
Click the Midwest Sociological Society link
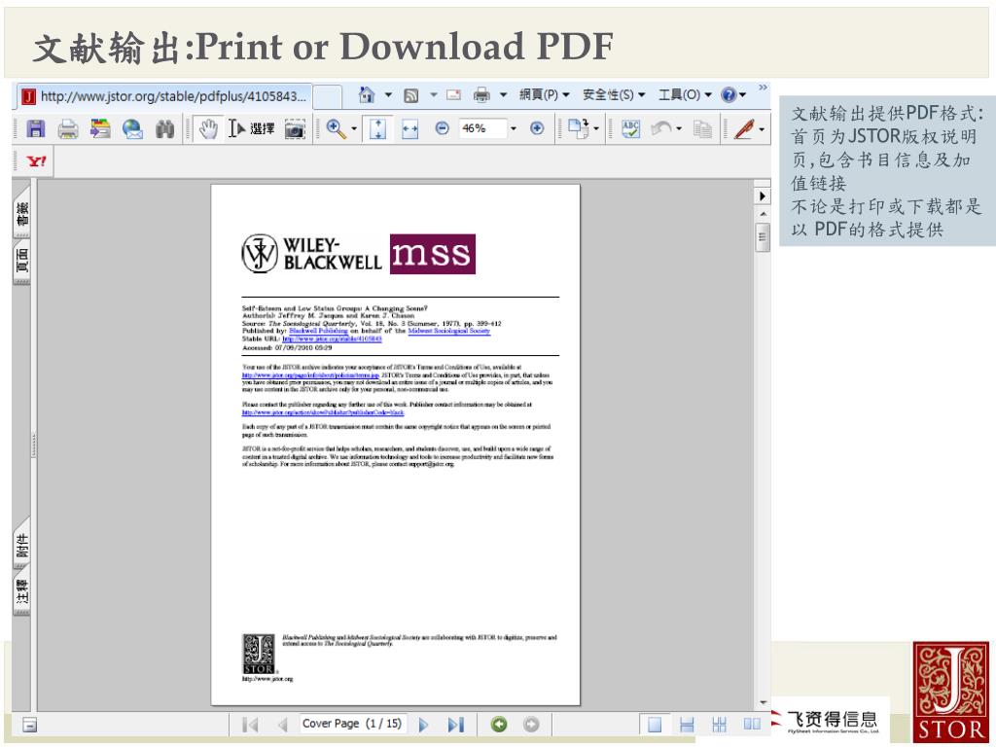click(449, 331)
